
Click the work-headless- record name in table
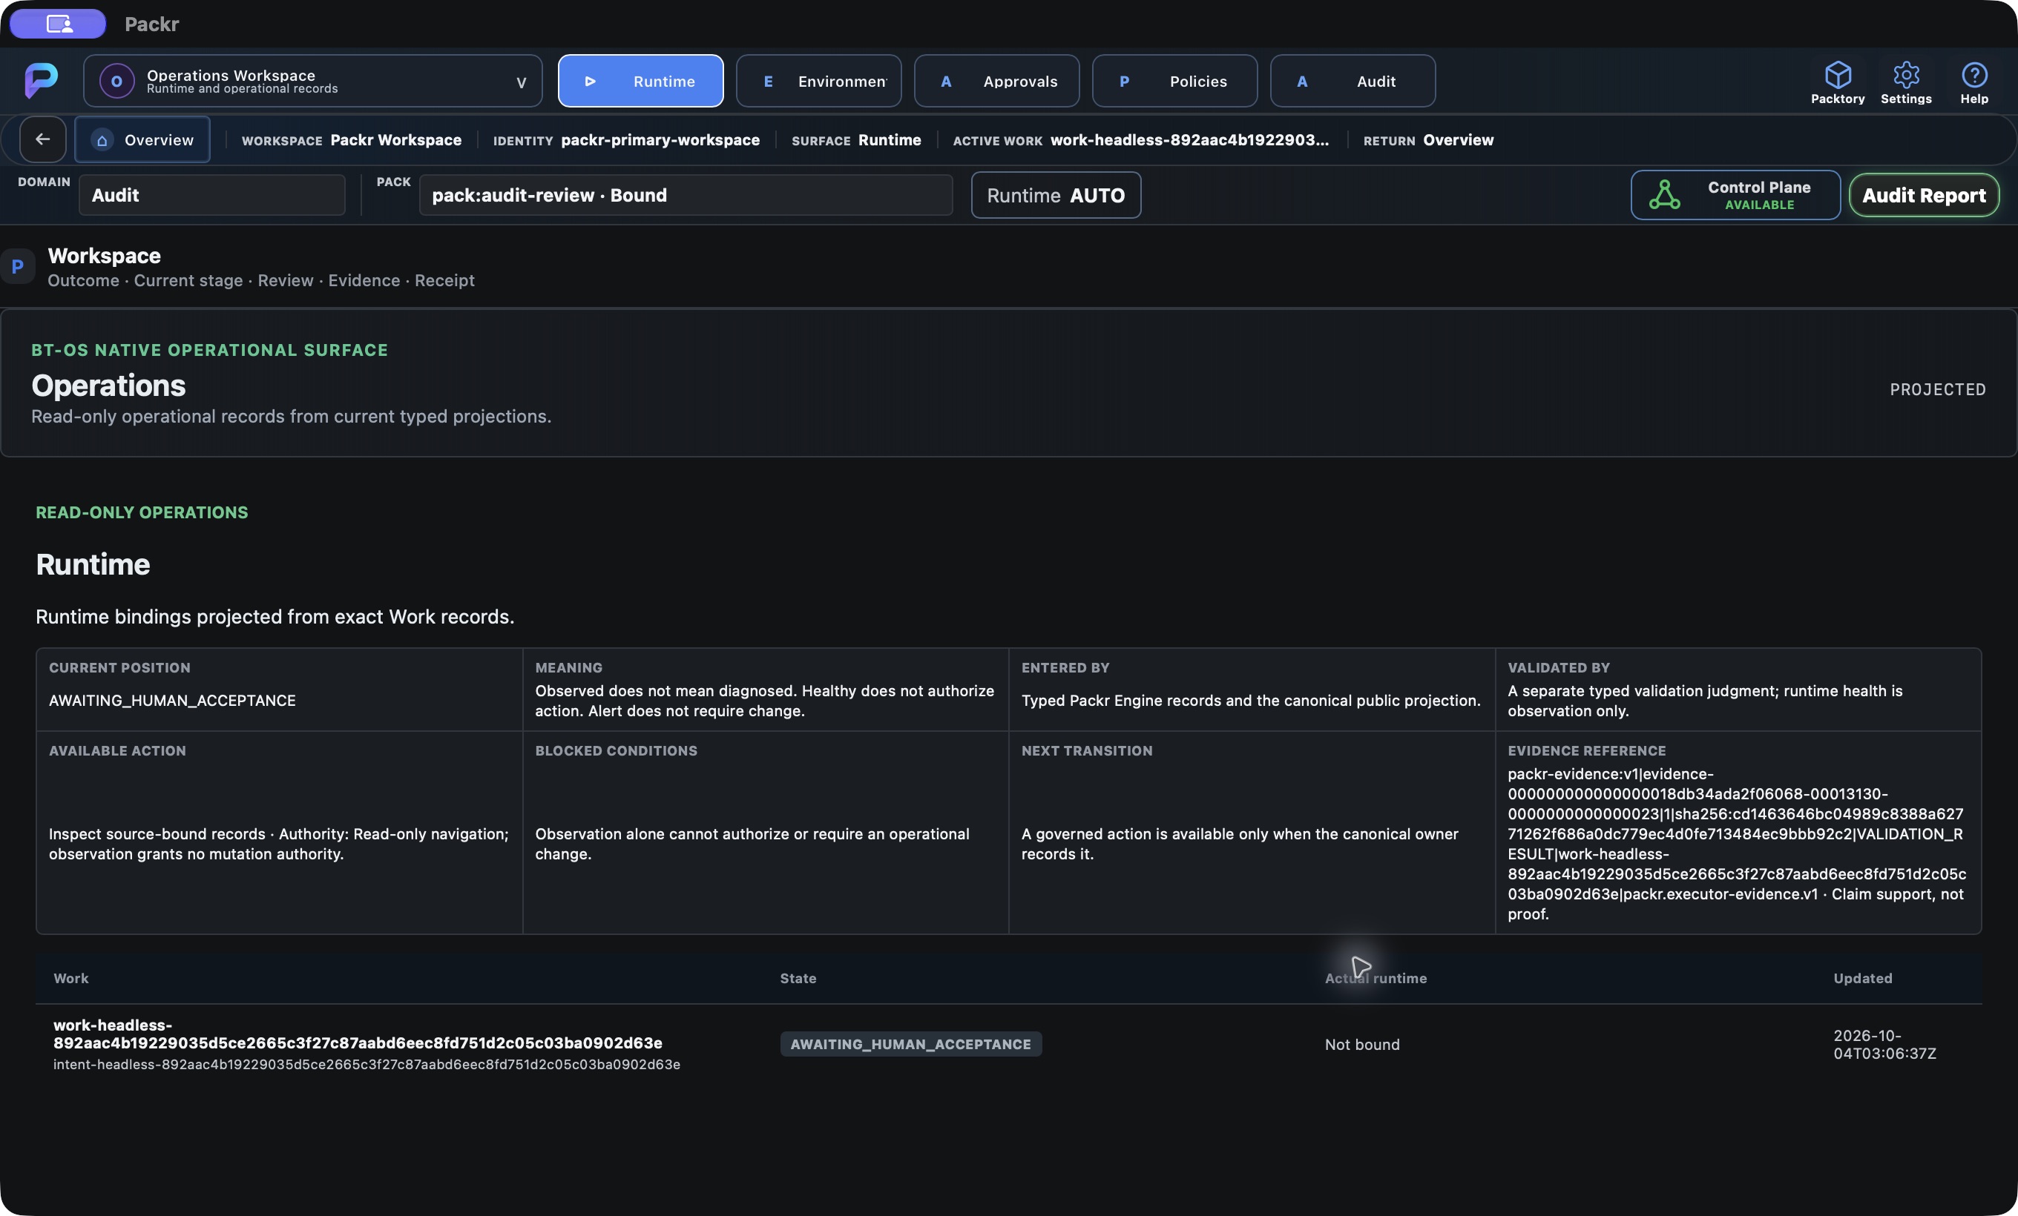(x=358, y=1034)
